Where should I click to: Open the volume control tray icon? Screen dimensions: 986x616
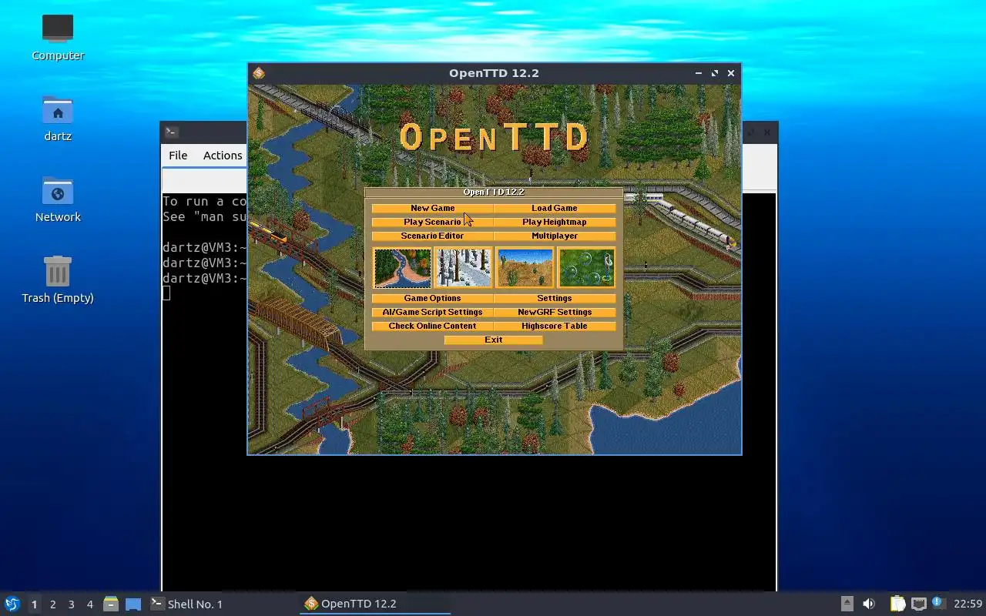click(x=869, y=604)
